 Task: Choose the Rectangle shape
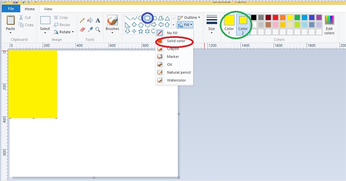coord(147,18)
